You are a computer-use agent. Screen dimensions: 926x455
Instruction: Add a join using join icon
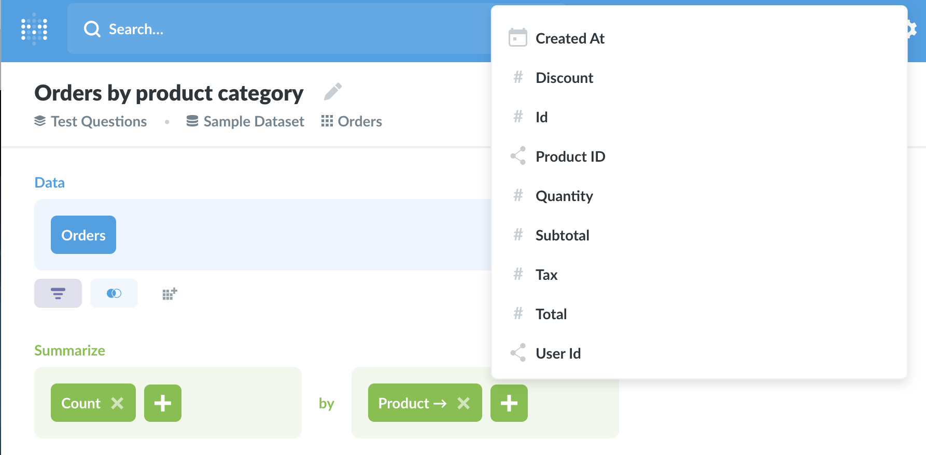114,293
